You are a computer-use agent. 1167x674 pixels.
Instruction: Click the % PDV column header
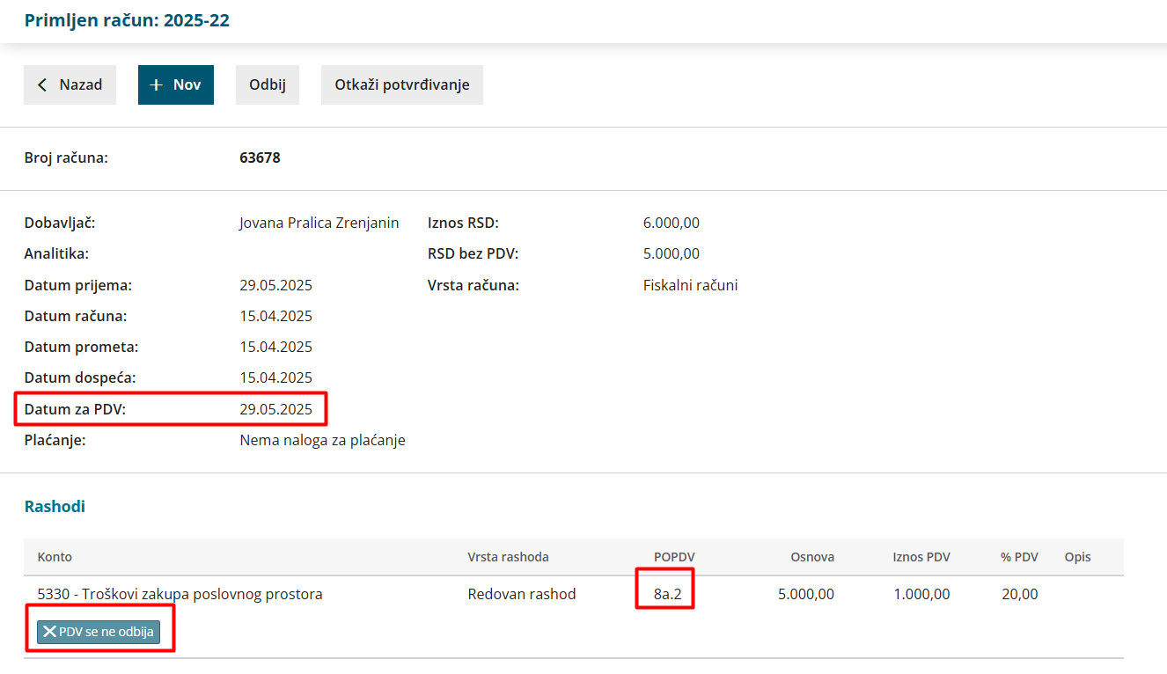coord(1019,557)
